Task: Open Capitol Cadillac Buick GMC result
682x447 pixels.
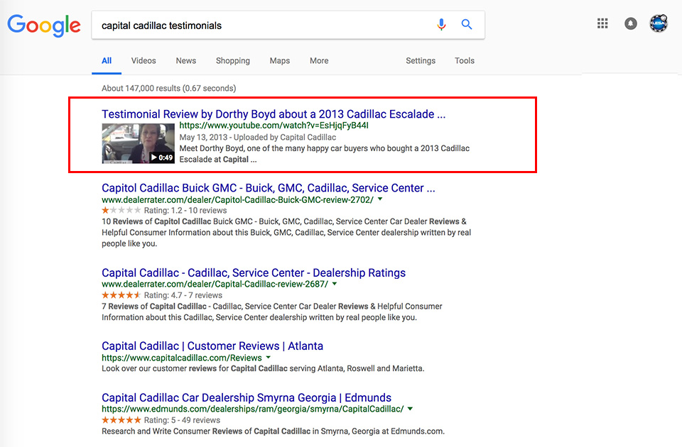Action: click(269, 187)
